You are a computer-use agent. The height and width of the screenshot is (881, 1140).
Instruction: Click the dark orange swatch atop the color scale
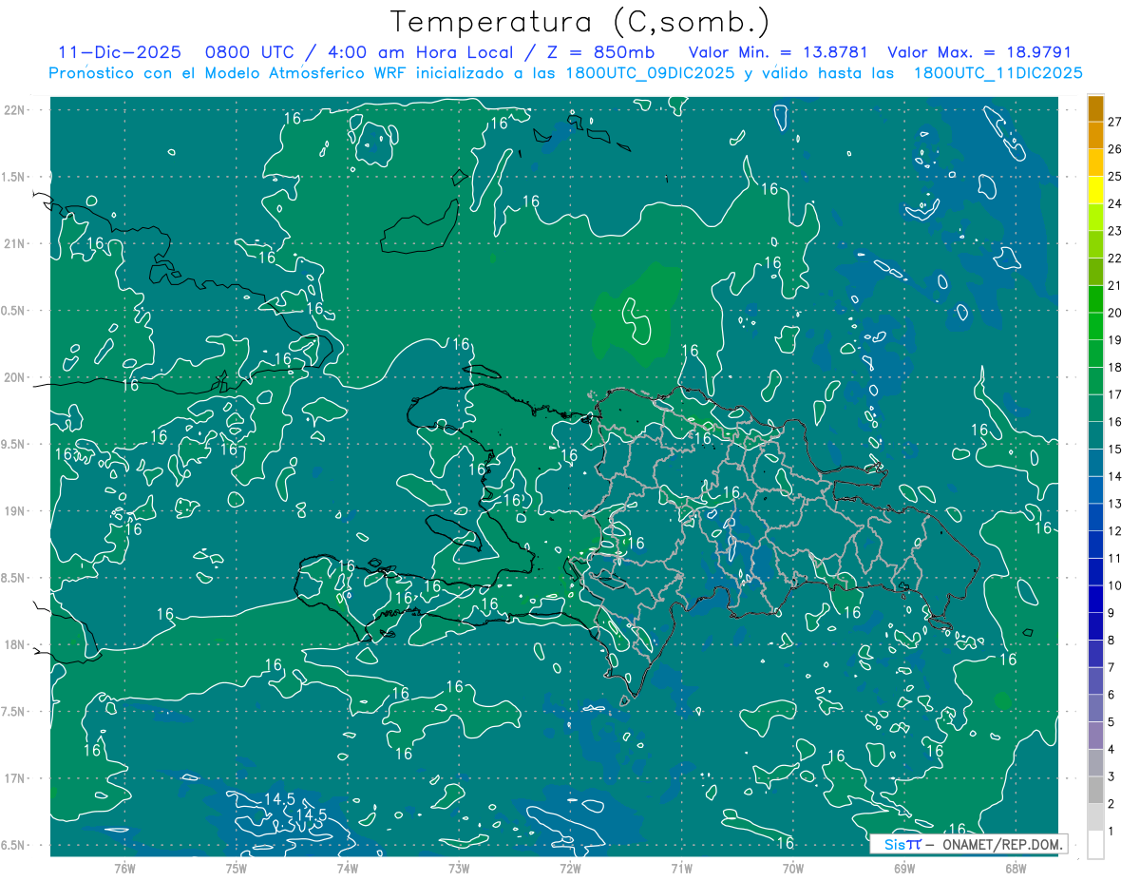click(1095, 108)
